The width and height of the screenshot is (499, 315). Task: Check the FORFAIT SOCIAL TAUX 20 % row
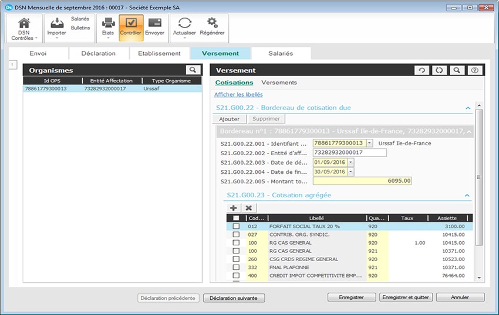pyautogui.click(x=236, y=227)
